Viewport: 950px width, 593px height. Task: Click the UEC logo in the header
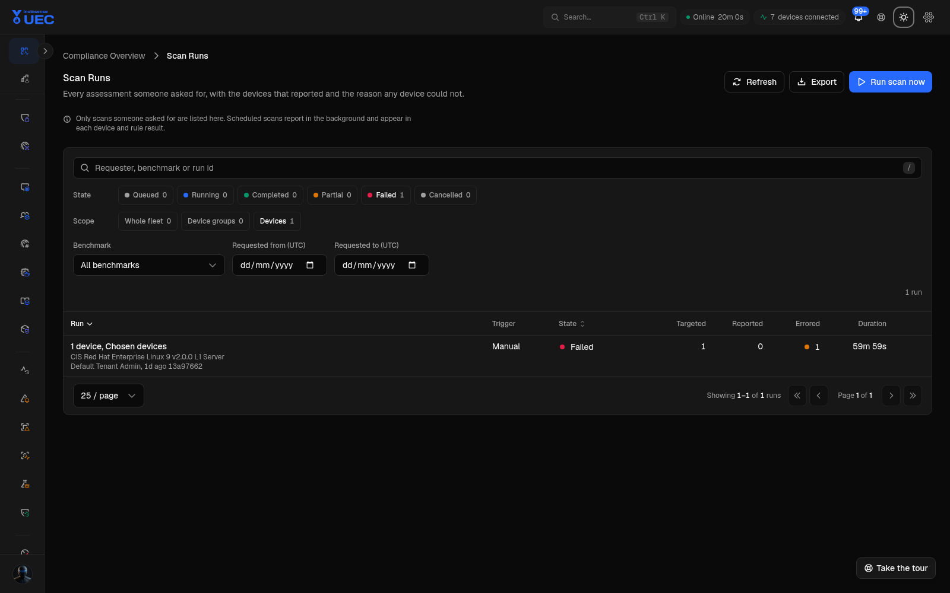point(33,17)
